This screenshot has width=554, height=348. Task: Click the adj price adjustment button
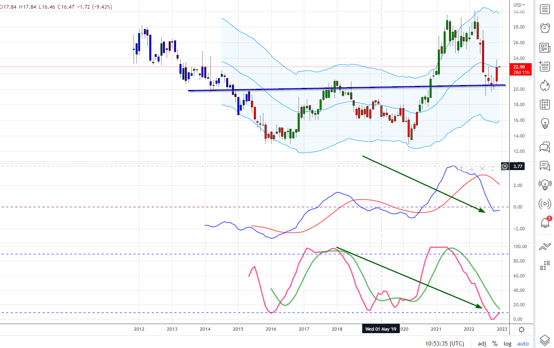pyautogui.click(x=482, y=343)
